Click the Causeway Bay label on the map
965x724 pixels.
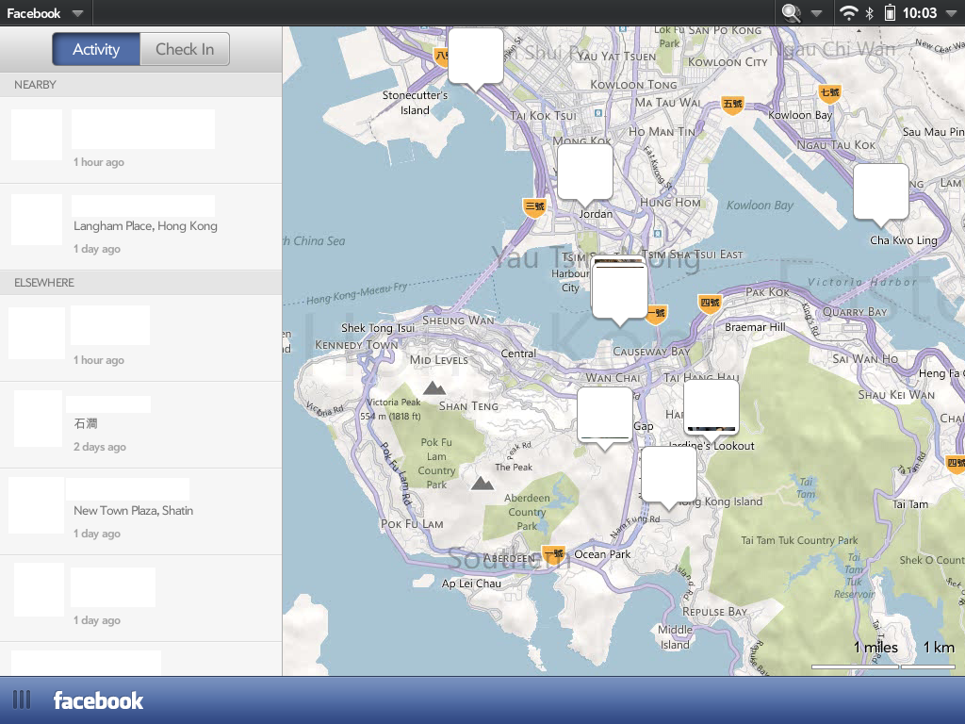(651, 352)
